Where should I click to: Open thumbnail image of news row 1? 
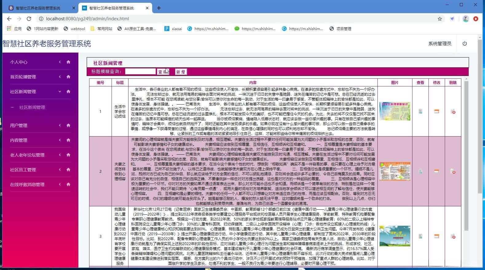tap(395, 111)
